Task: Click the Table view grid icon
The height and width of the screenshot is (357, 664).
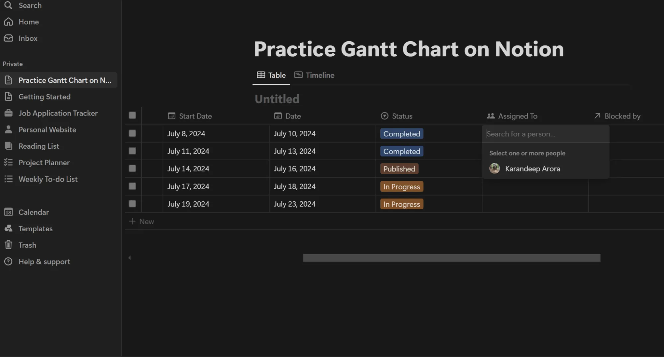Action: click(x=261, y=75)
